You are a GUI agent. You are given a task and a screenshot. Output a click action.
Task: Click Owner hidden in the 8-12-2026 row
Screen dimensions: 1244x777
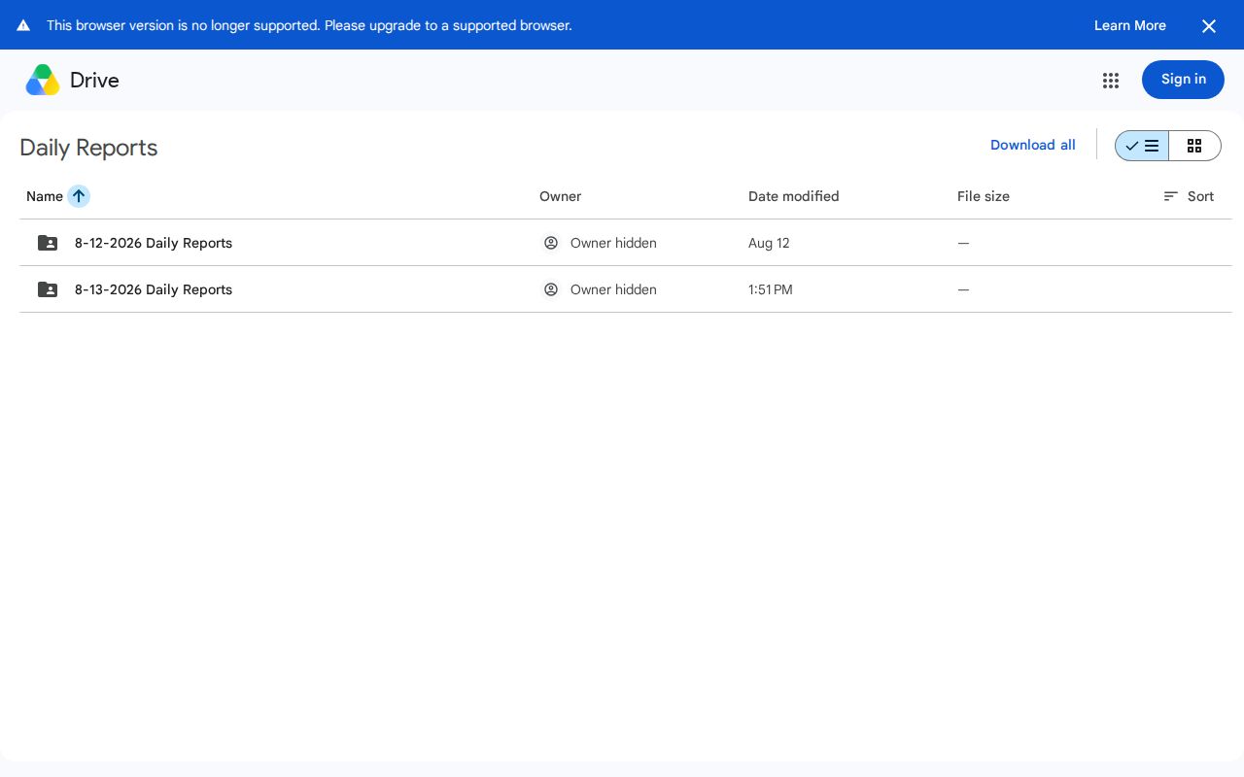(613, 243)
